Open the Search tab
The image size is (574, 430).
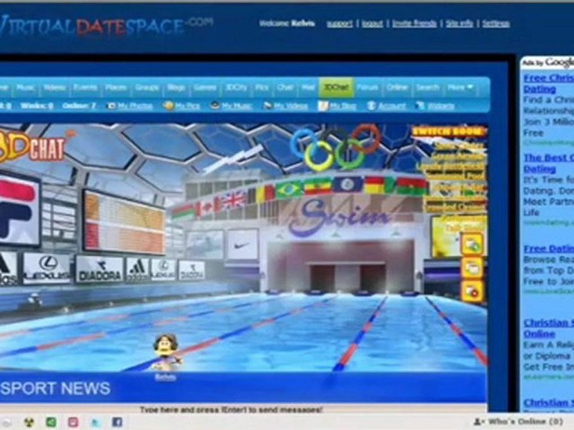pyautogui.click(x=427, y=87)
